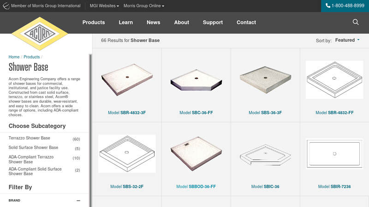Collapse the Brand filter section
The image size is (369, 207).
(x=78, y=201)
